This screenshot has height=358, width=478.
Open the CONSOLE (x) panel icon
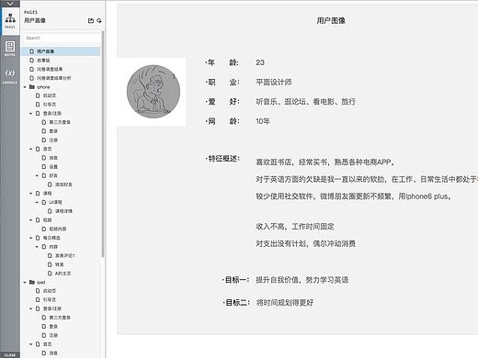click(x=10, y=75)
